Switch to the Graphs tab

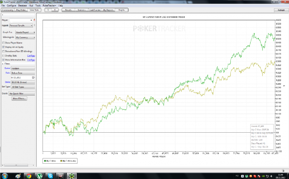coord(121,10)
